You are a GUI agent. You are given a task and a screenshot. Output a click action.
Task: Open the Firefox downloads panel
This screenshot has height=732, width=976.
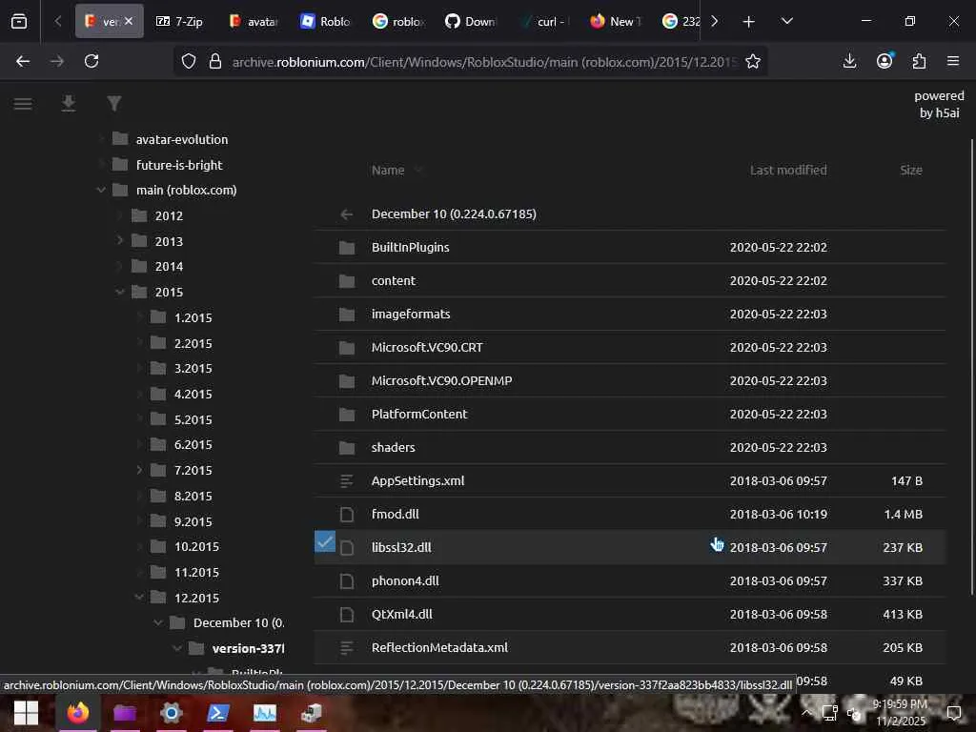(x=849, y=61)
